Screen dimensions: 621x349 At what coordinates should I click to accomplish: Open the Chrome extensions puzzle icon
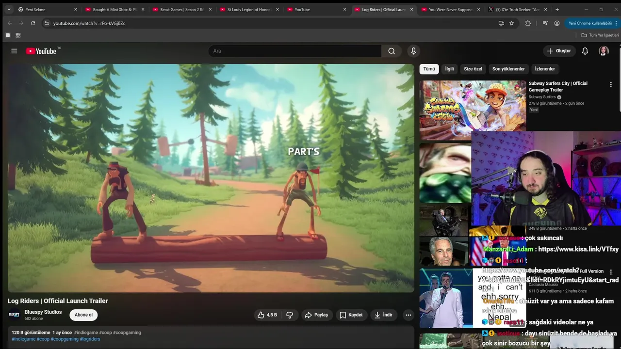[x=528, y=23]
